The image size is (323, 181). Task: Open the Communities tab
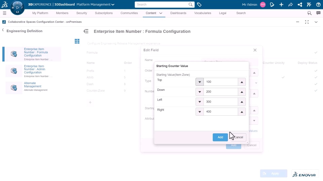tap(129, 13)
